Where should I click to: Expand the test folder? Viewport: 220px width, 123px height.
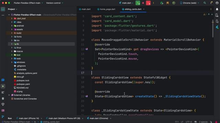coord(12,55)
